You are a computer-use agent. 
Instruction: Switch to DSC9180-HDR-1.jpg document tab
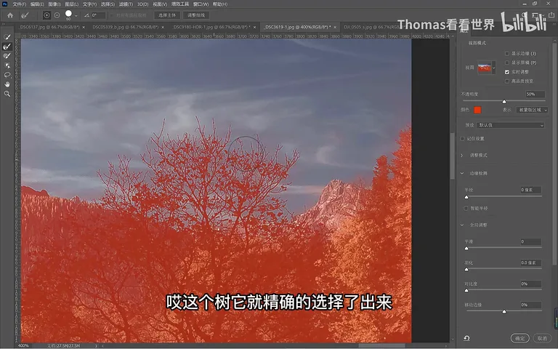[211, 27]
